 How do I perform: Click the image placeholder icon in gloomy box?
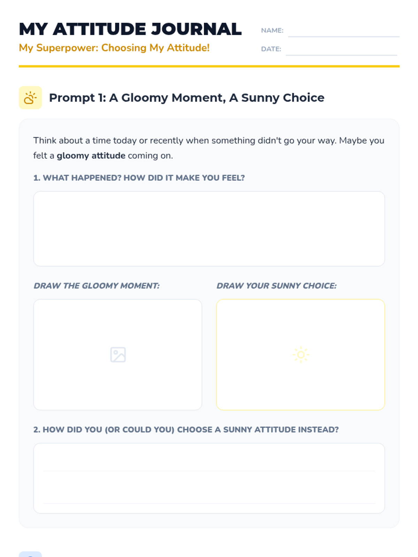pyautogui.click(x=118, y=355)
